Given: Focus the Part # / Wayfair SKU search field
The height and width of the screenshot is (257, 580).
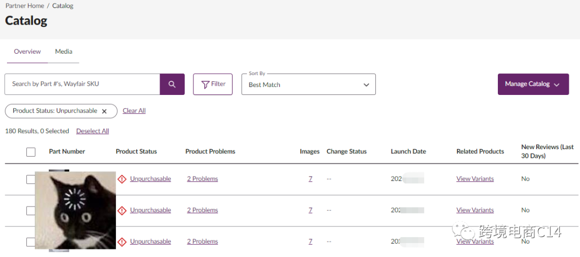Looking at the screenshot, I should (82, 84).
